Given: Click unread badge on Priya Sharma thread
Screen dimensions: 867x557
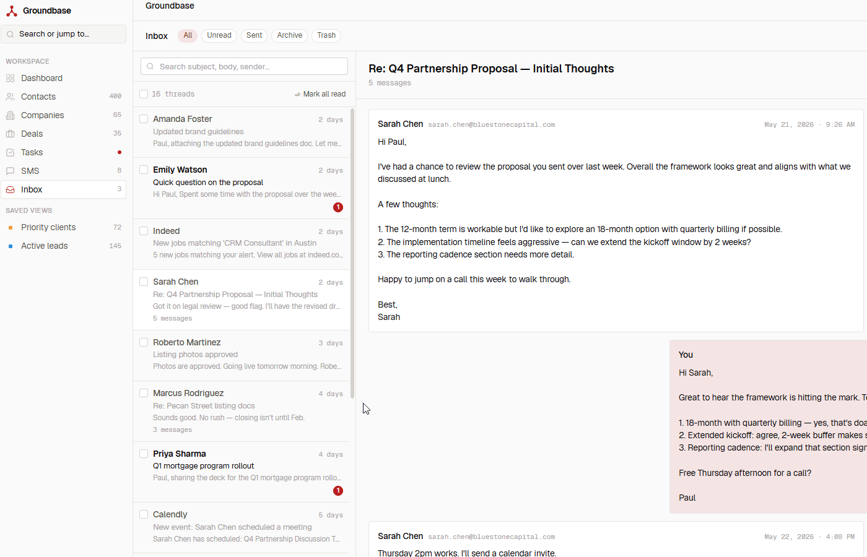Looking at the screenshot, I should pos(338,491).
